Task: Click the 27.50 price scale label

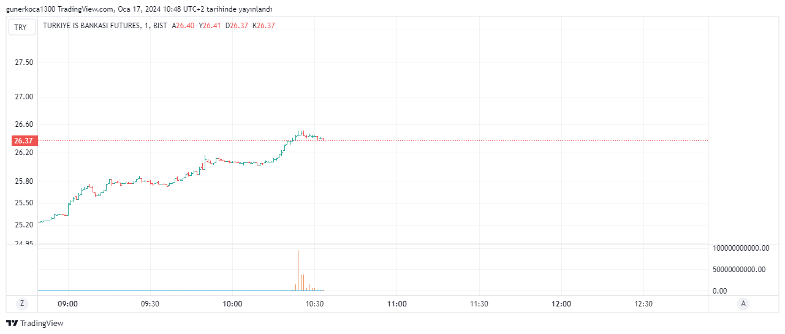Action: point(24,63)
